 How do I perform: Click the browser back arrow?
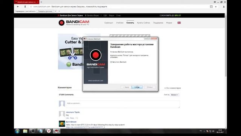click(18, 7)
